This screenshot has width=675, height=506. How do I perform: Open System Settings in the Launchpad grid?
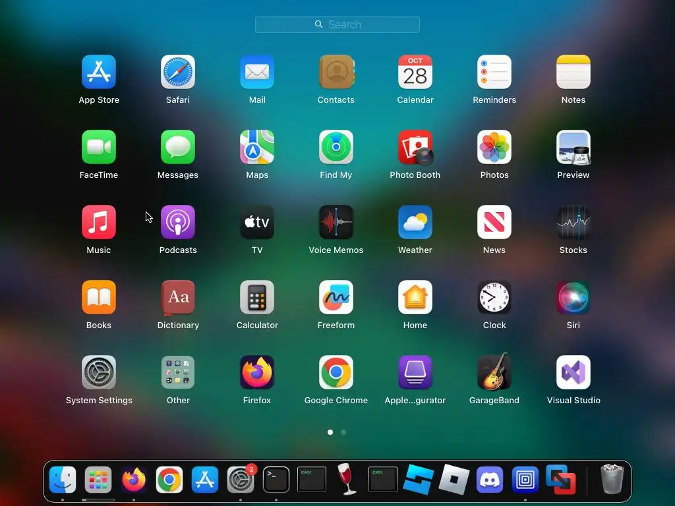(x=99, y=372)
